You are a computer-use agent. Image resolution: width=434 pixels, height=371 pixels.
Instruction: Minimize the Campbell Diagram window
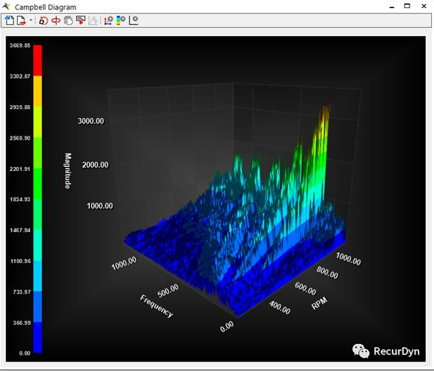tap(391, 6)
